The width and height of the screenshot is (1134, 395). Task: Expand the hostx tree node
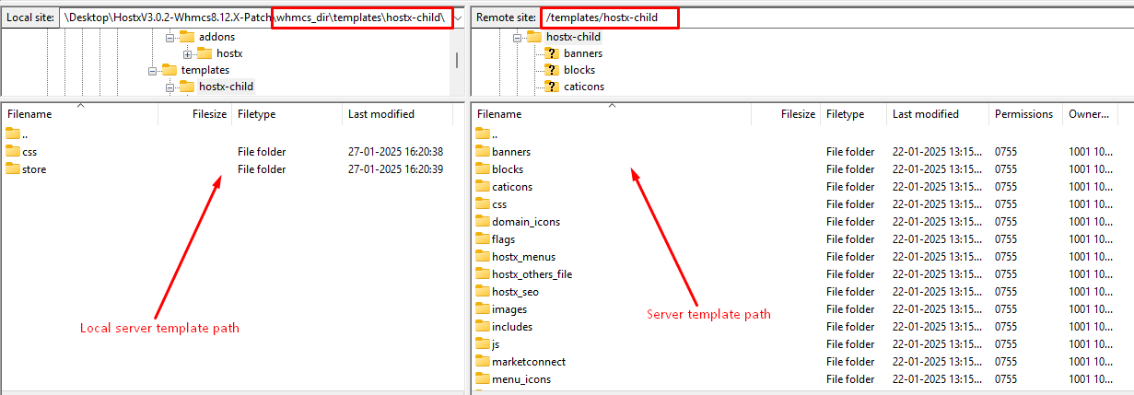click(187, 53)
